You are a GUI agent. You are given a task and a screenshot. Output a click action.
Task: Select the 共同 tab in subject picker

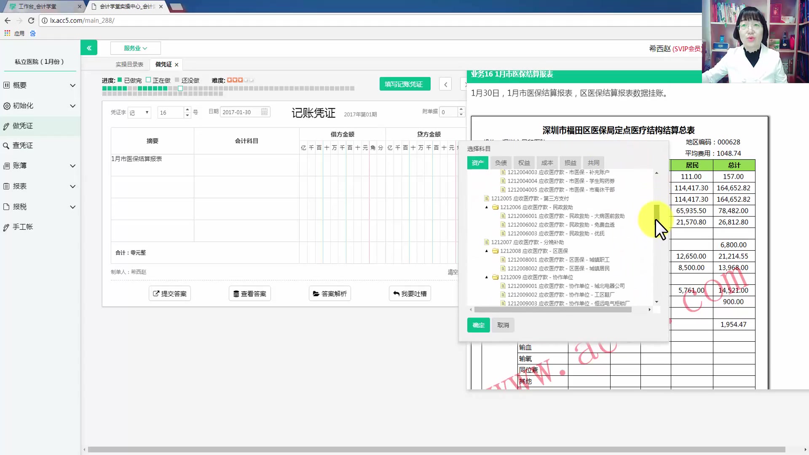(x=593, y=163)
